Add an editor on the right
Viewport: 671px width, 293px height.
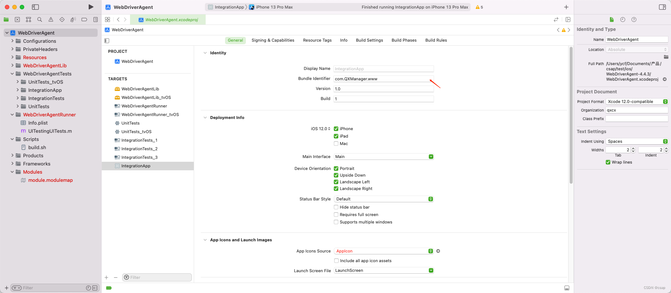[x=568, y=19]
